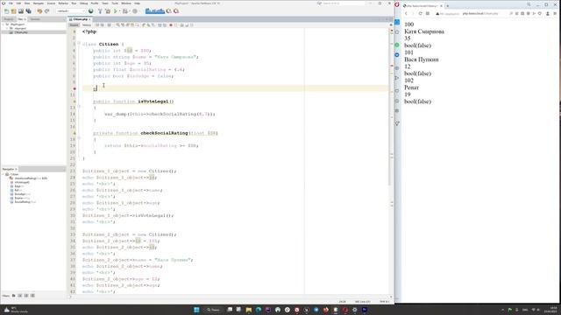Click text 'Катя Смирнова' in browser page
Image resolution: width=561 pixels, height=315 pixels.
[x=424, y=31]
